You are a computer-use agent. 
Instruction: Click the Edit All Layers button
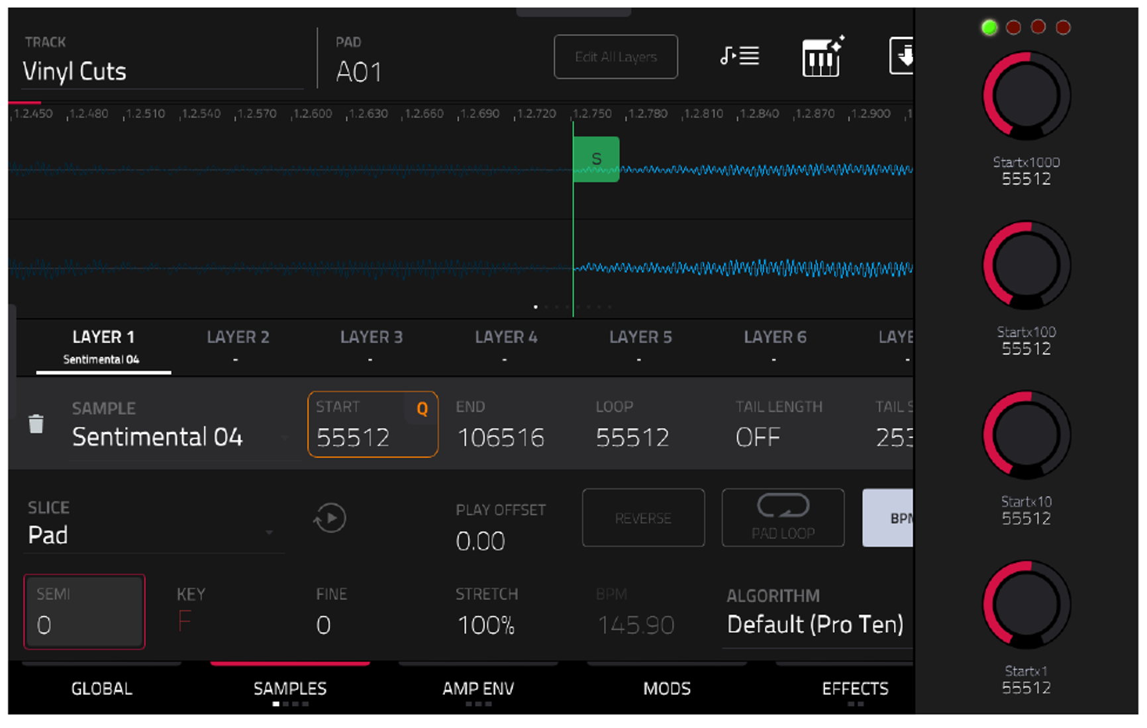616,57
